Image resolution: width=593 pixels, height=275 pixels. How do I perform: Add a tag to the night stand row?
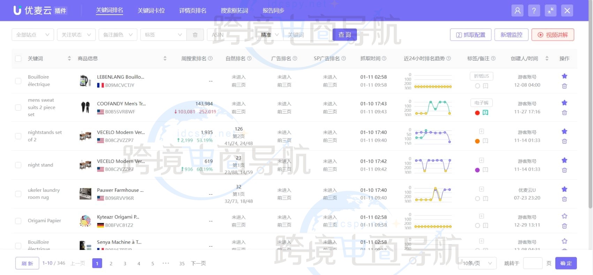point(481,160)
